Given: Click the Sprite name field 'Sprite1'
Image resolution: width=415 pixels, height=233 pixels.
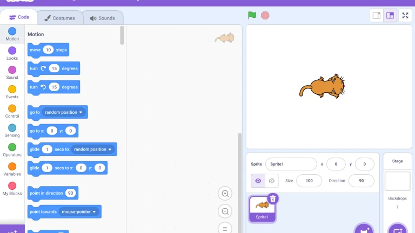Looking at the screenshot, I should point(291,164).
